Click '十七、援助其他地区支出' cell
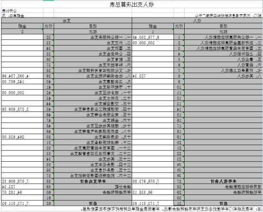263x212 pixels. [93, 126]
